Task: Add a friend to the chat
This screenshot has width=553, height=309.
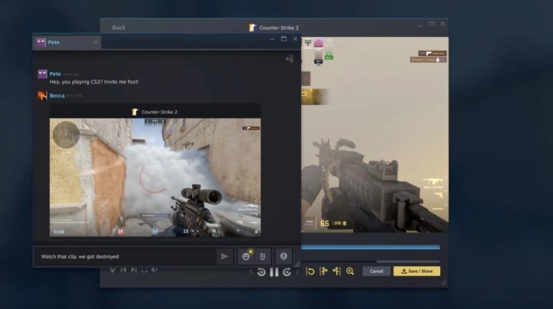Action: [x=290, y=58]
